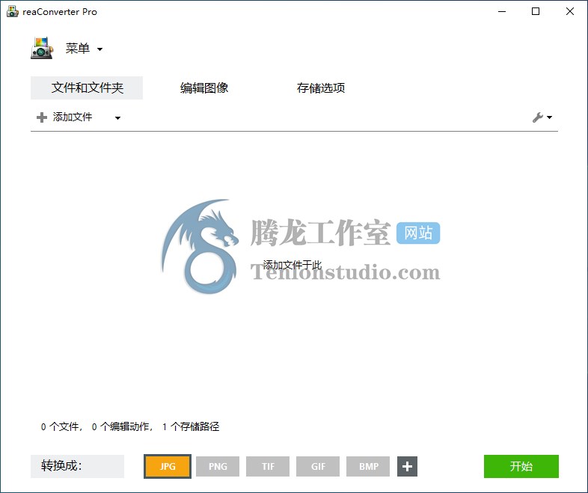This screenshot has height=493, width=588.
Task: Click the 0 个编辑动作 status text
Action: click(120, 426)
